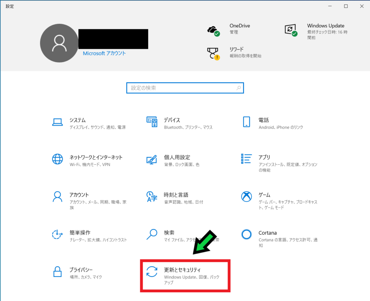370x301 pixels.
Task: Click the Microsoft アカウント link
Action: 104,53
